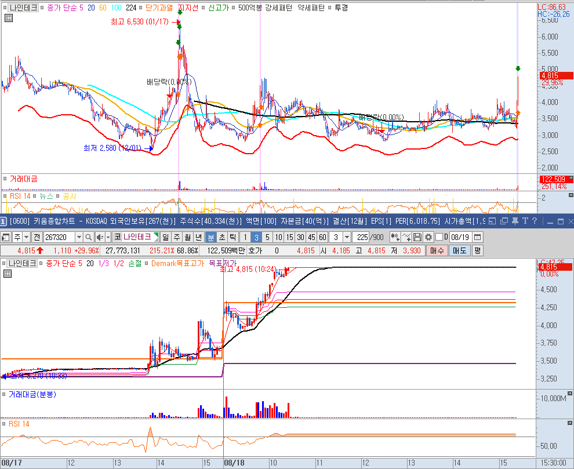Expand the stock code 267320 dropdown

click(x=79, y=237)
